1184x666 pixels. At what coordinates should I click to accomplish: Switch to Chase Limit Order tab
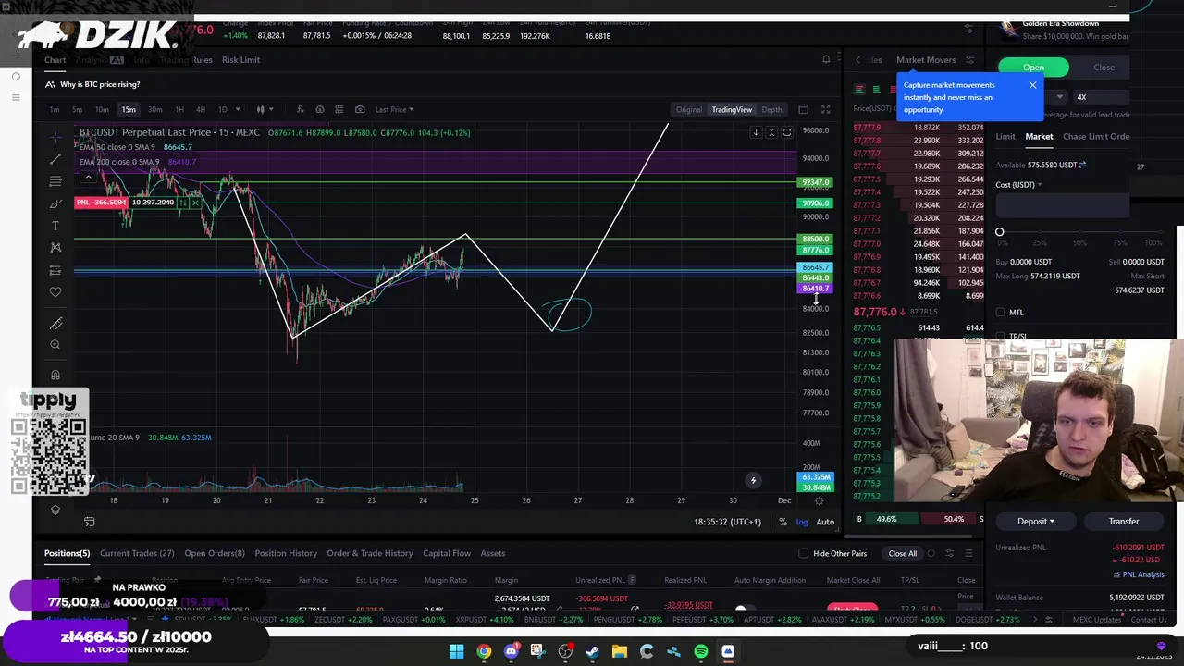coord(1096,136)
